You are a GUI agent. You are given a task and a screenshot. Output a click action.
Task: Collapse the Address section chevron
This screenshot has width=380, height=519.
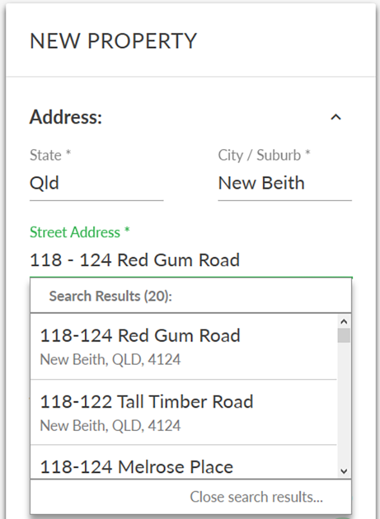pyautogui.click(x=336, y=117)
